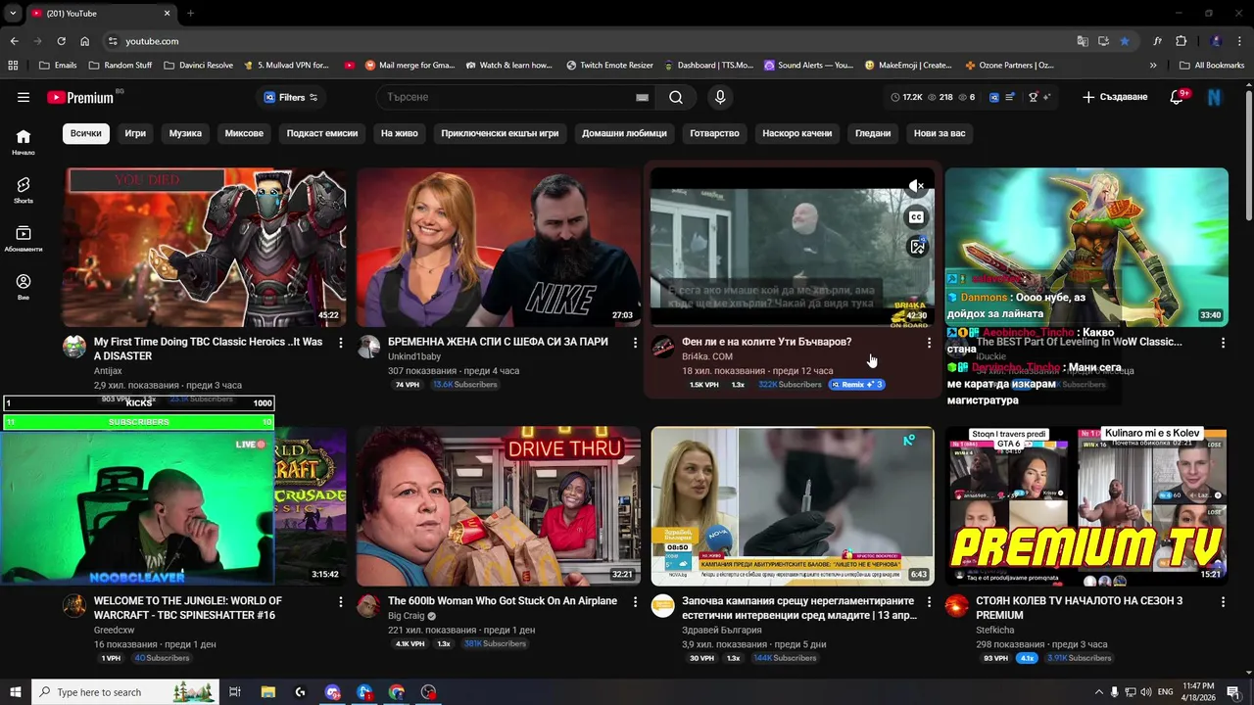Open YouTube notifications bell
The height and width of the screenshot is (705, 1254).
(1178, 97)
